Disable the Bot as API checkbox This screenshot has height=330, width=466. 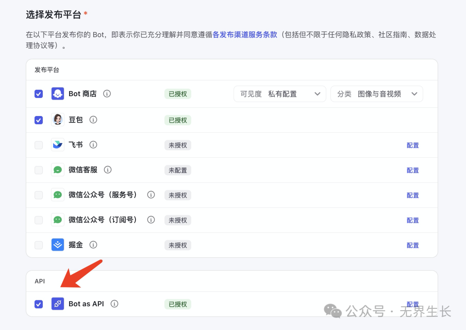click(39, 305)
